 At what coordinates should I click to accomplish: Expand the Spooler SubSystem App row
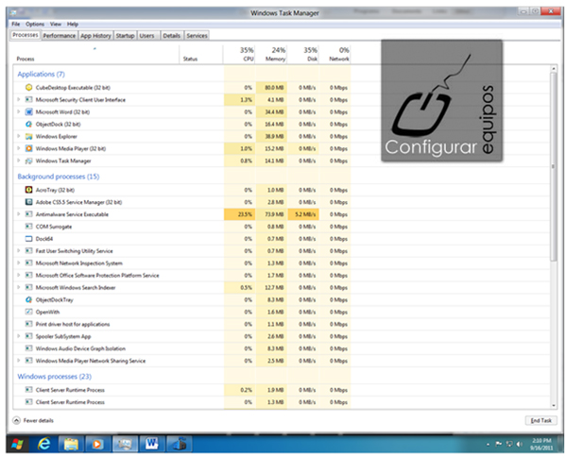(x=19, y=336)
